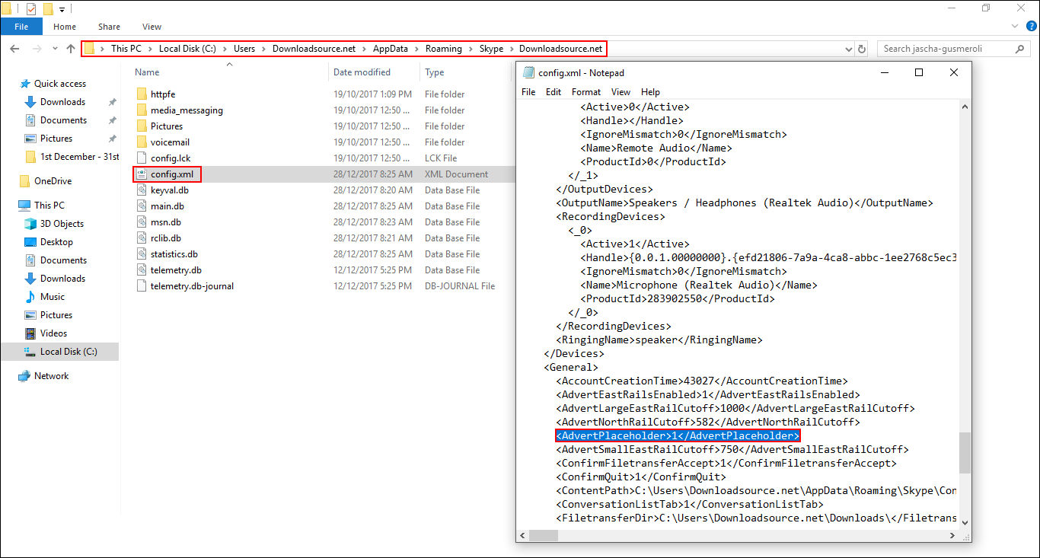Screen dimensions: 1040x558
Task: Select the main.db file
Action: pos(167,206)
